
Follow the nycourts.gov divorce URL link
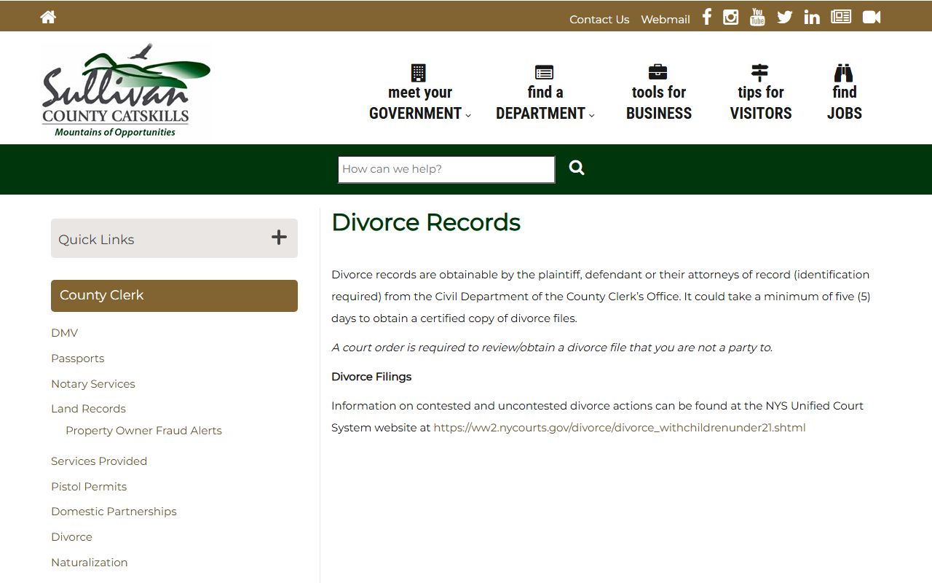[x=620, y=428]
